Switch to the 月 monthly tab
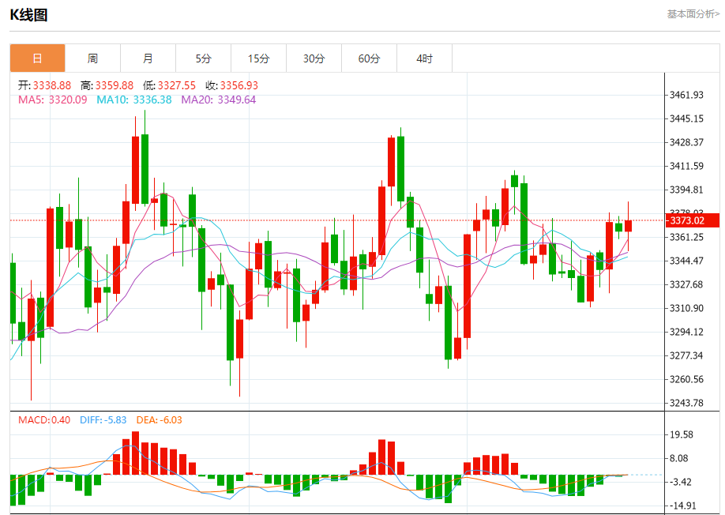Screen dimensions: 725x515 (148, 58)
